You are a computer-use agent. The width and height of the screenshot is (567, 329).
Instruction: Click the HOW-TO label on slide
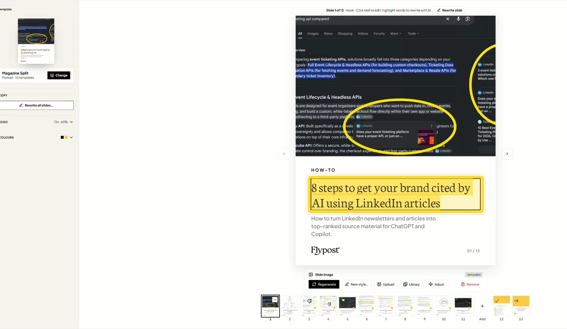click(323, 170)
